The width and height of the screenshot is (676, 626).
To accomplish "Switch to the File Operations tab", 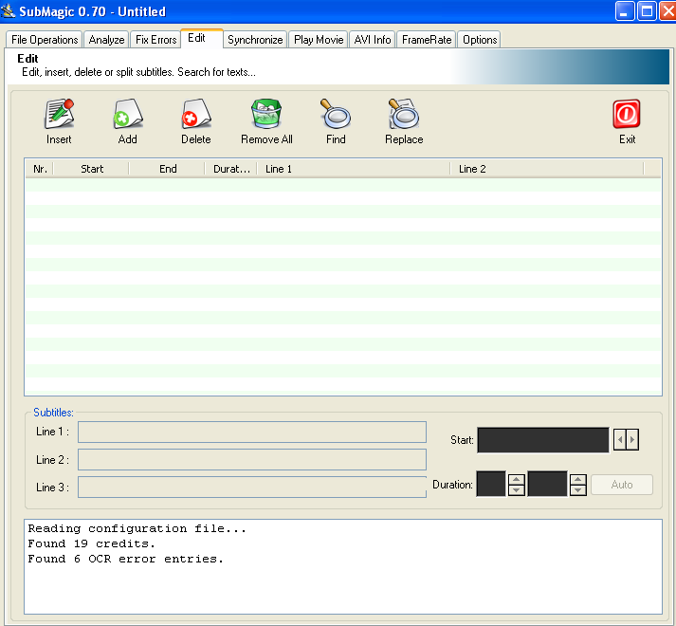I will (x=45, y=40).
